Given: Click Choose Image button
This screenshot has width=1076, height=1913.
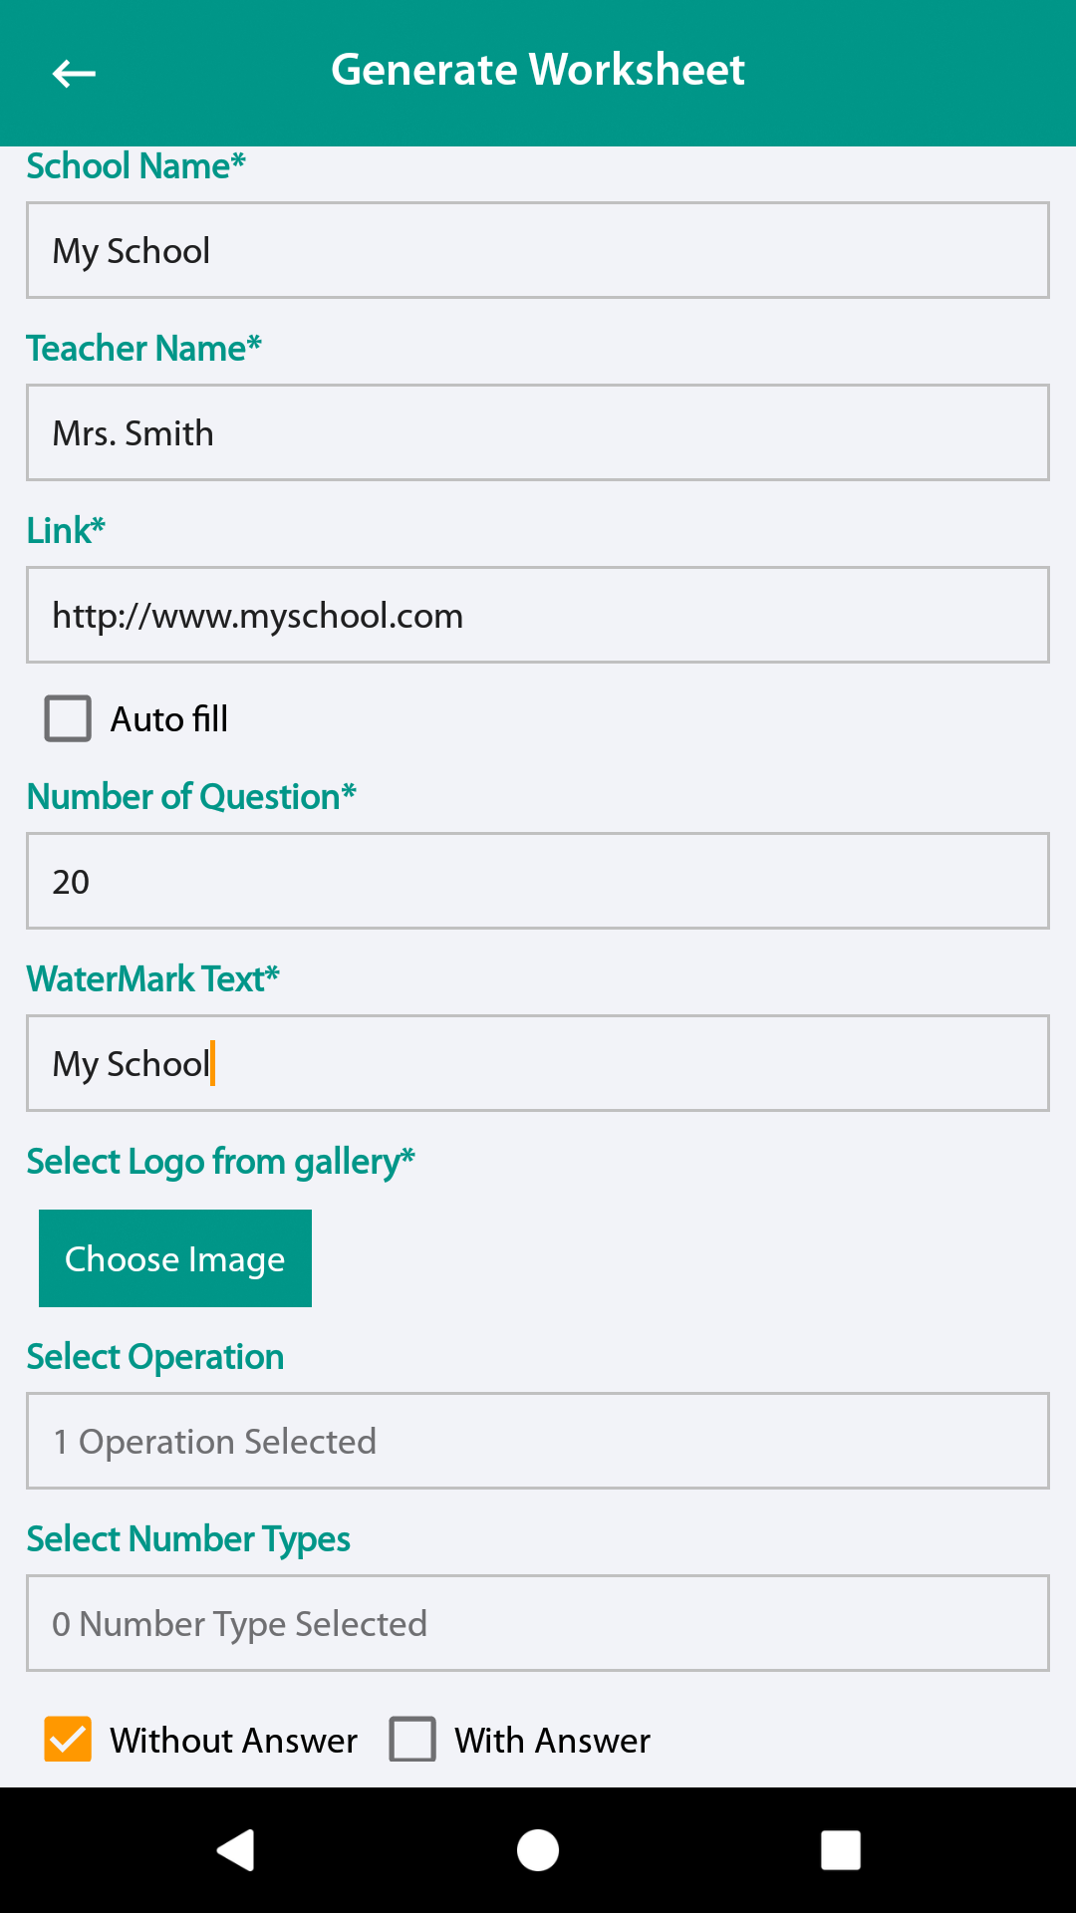Looking at the screenshot, I should coord(175,1258).
